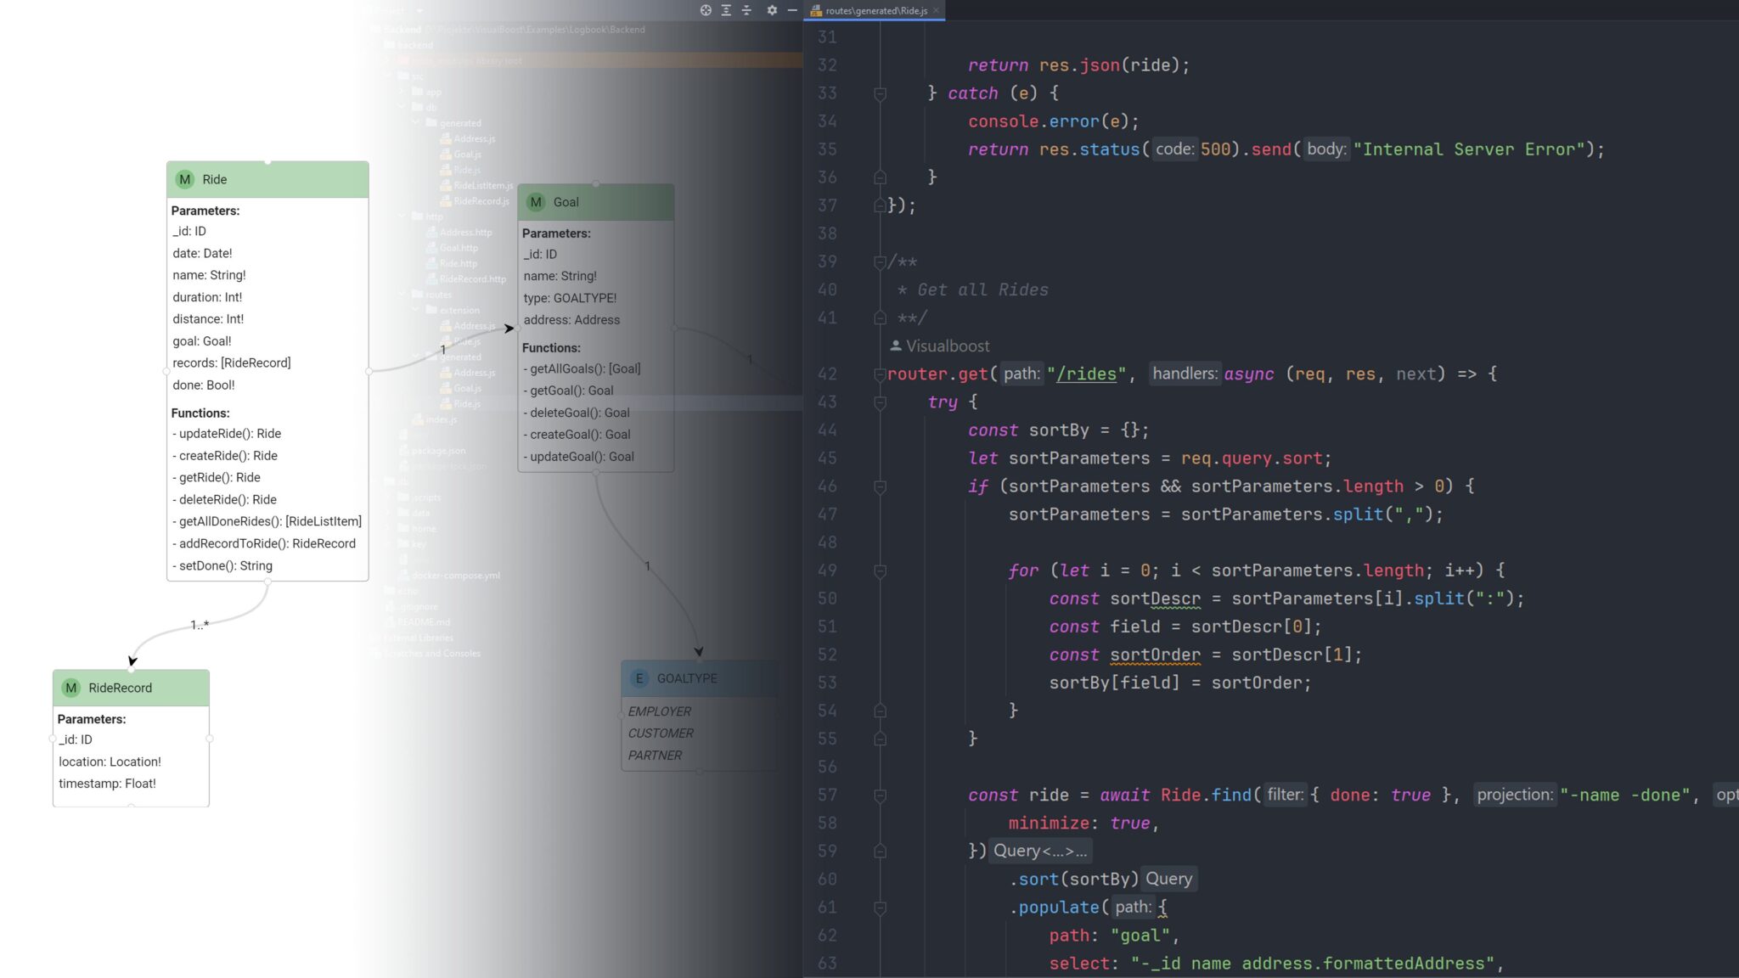The image size is (1739, 978).
Task: Click the 'filter:' inlay hint
Action: tap(1286, 795)
